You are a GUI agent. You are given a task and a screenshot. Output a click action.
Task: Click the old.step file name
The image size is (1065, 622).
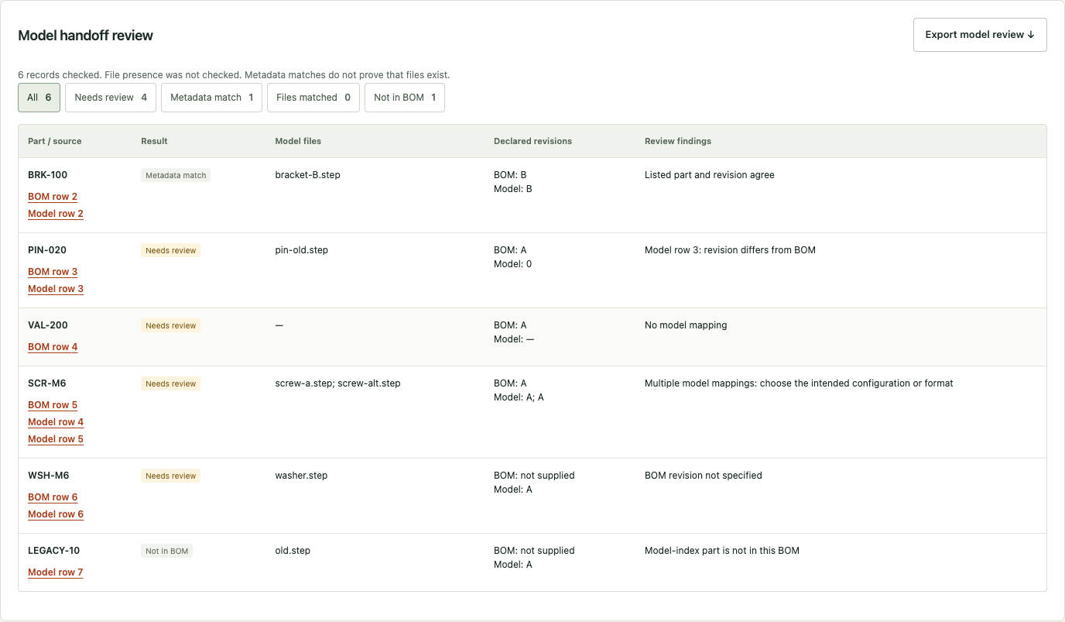click(x=293, y=551)
